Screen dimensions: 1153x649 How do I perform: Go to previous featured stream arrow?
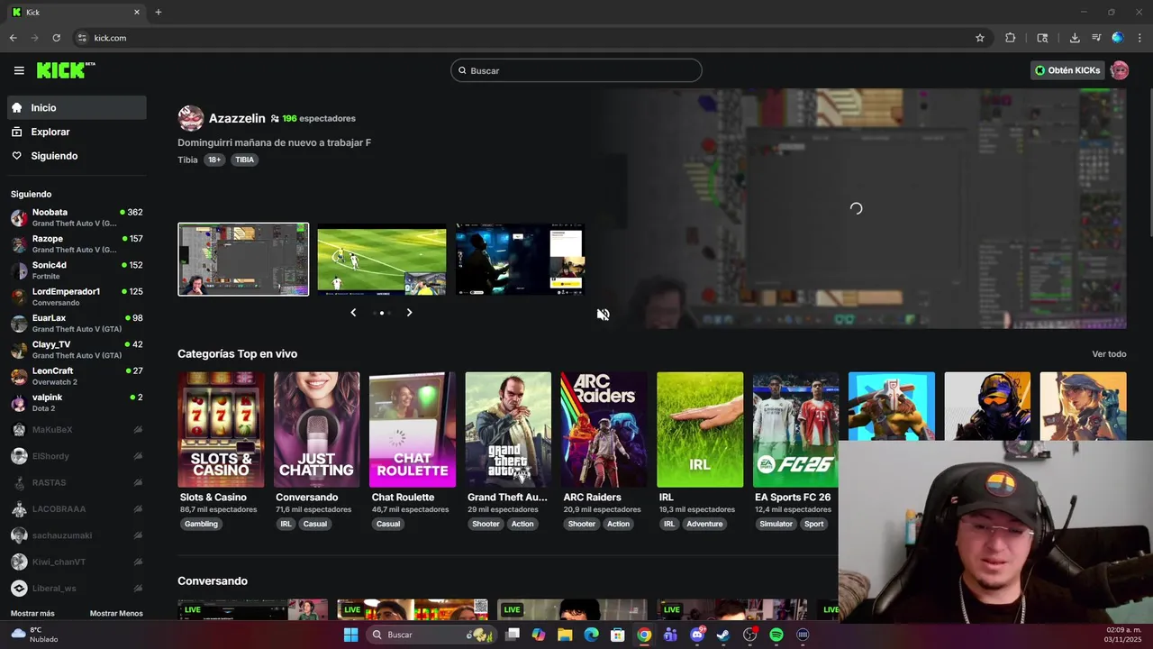(x=353, y=313)
